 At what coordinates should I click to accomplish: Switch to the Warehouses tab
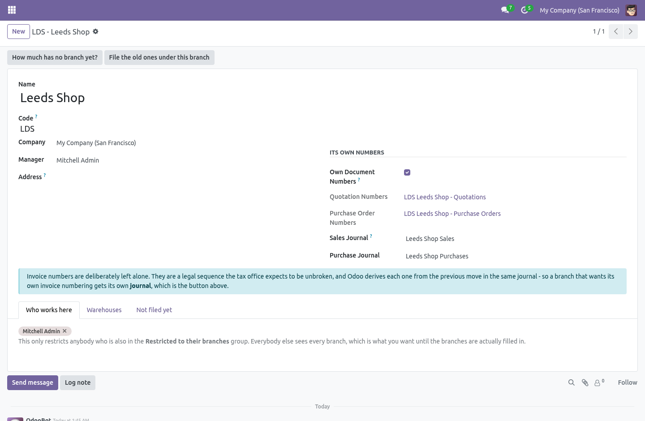click(x=104, y=310)
